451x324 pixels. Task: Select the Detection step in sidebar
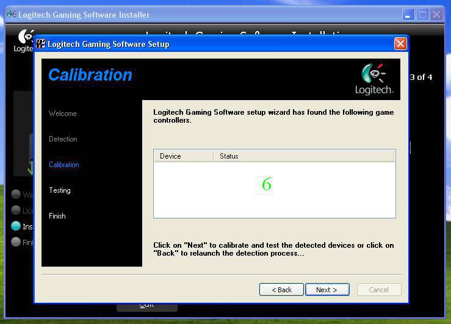[x=63, y=139]
